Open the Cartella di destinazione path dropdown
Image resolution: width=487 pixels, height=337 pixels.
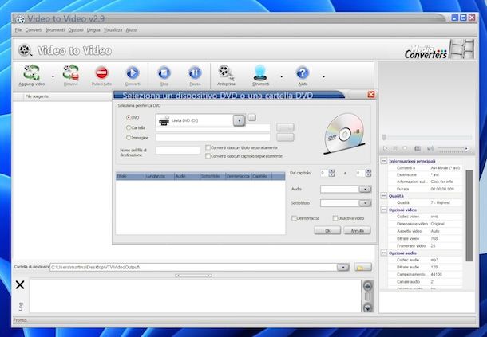click(x=343, y=267)
